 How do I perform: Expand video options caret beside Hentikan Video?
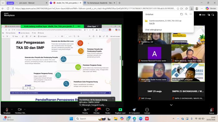[25, 109]
